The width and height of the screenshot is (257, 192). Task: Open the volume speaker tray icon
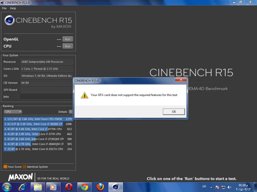pos(229,187)
